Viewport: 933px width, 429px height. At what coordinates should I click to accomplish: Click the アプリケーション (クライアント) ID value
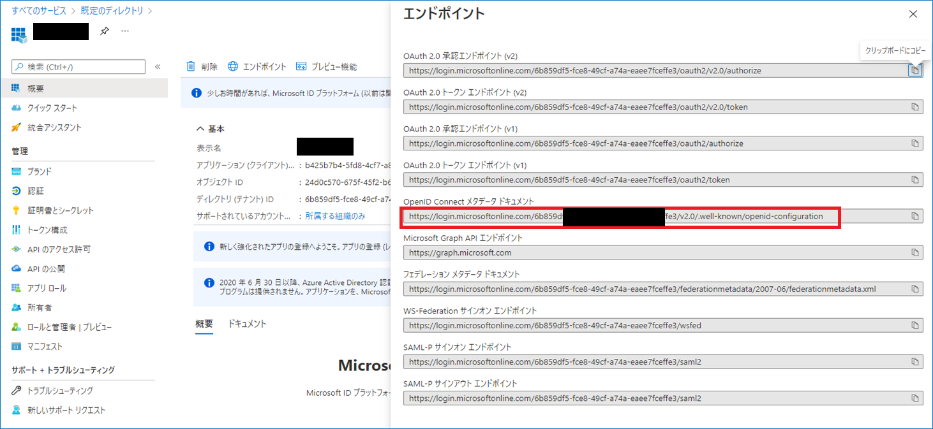347,165
